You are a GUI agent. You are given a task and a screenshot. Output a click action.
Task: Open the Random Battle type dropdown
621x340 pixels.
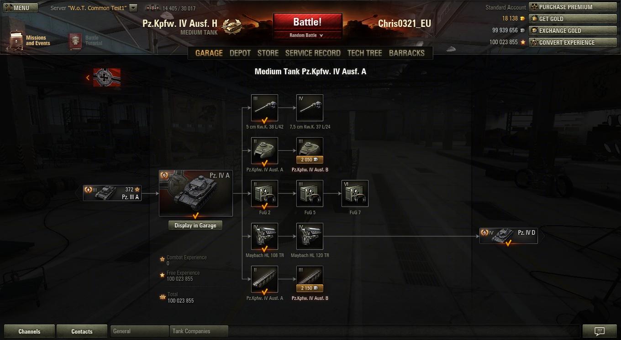pyautogui.click(x=307, y=36)
